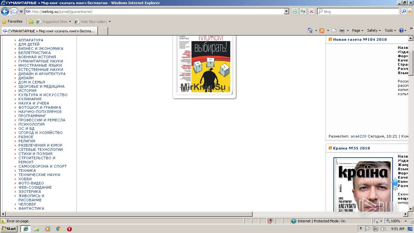This screenshot has height=233, width=414.
Task: Click the horizontal scrollbar right arrow
Action: coord(406,214)
